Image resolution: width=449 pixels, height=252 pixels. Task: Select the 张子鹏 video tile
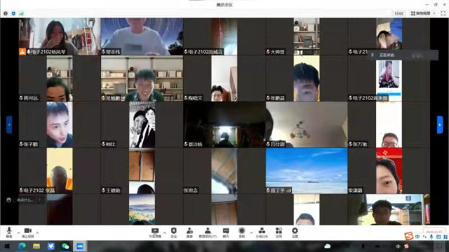click(x=60, y=125)
